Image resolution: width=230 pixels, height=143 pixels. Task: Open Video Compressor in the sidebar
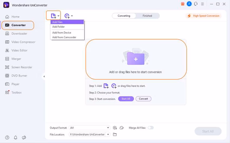pyautogui.click(x=20, y=42)
